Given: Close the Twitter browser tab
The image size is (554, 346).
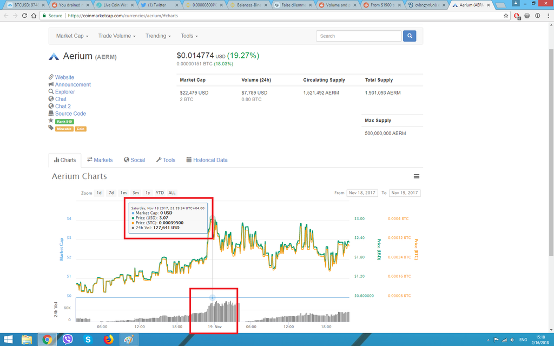Looking at the screenshot, I should [177, 5].
